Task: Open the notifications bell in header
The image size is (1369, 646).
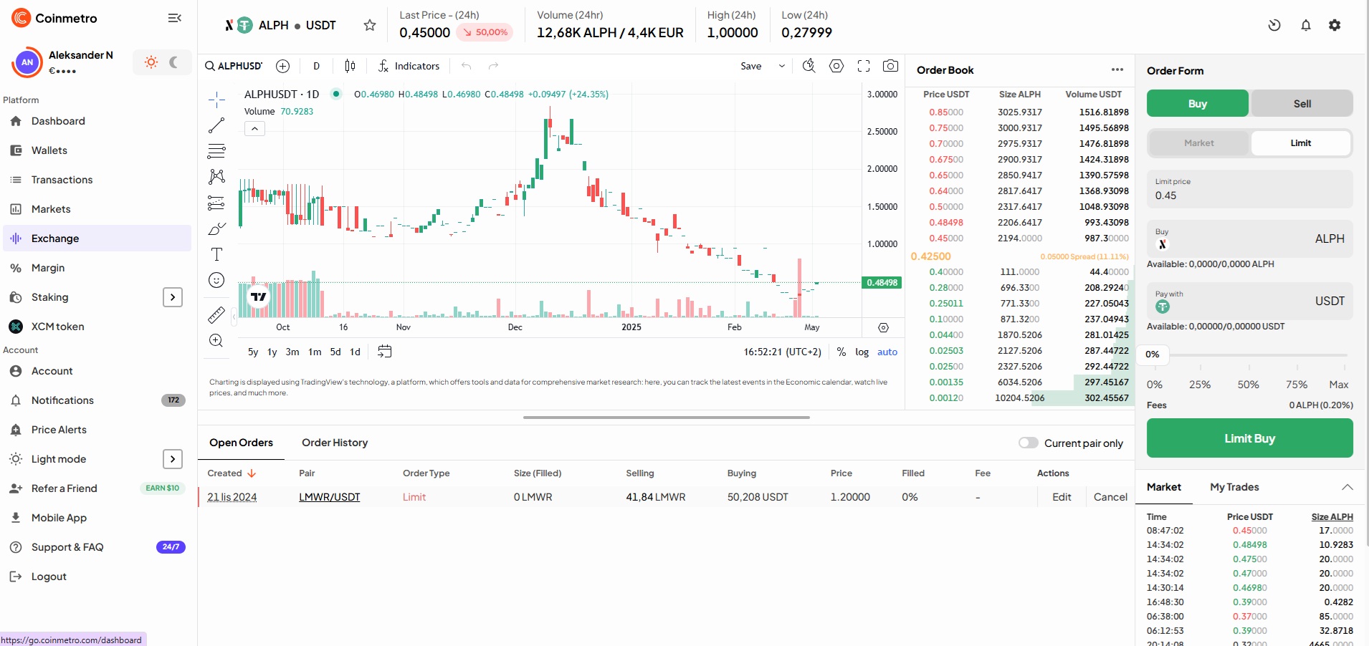Action: coord(1306,25)
